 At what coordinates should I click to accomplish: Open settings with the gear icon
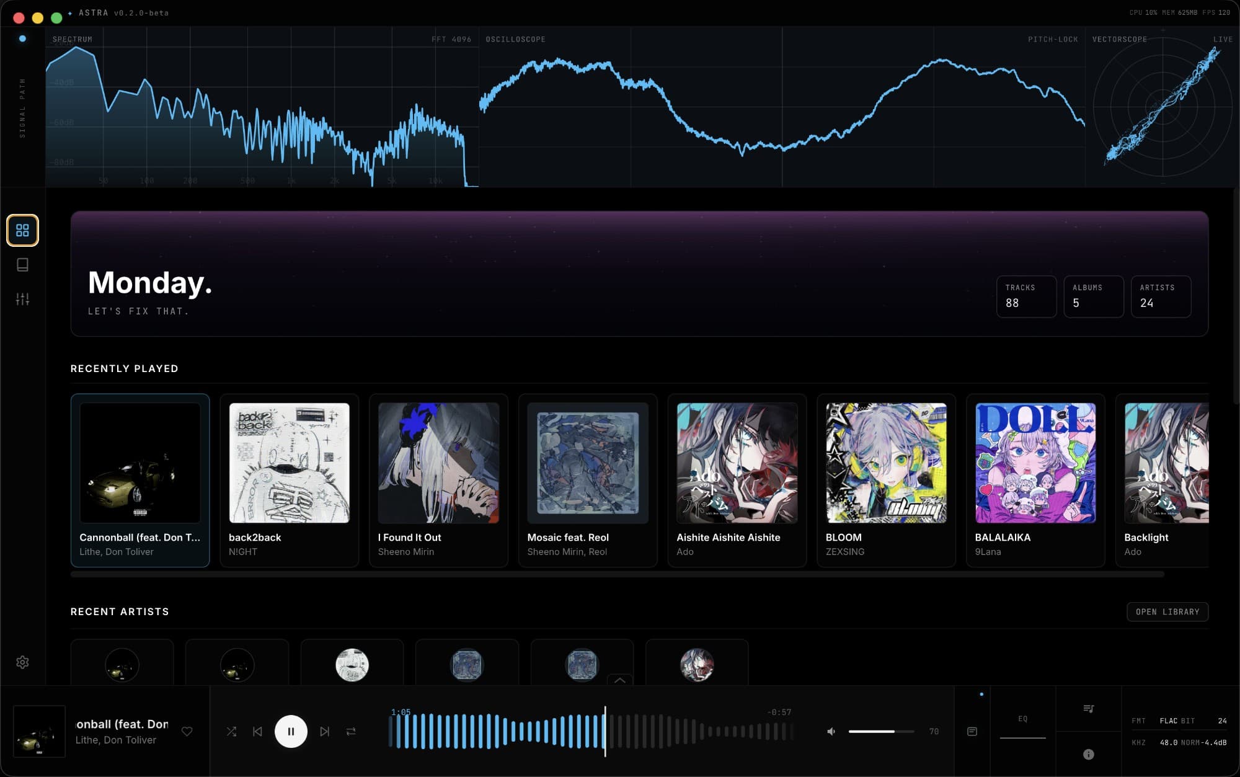pyautogui.click(x=22, y=662)
